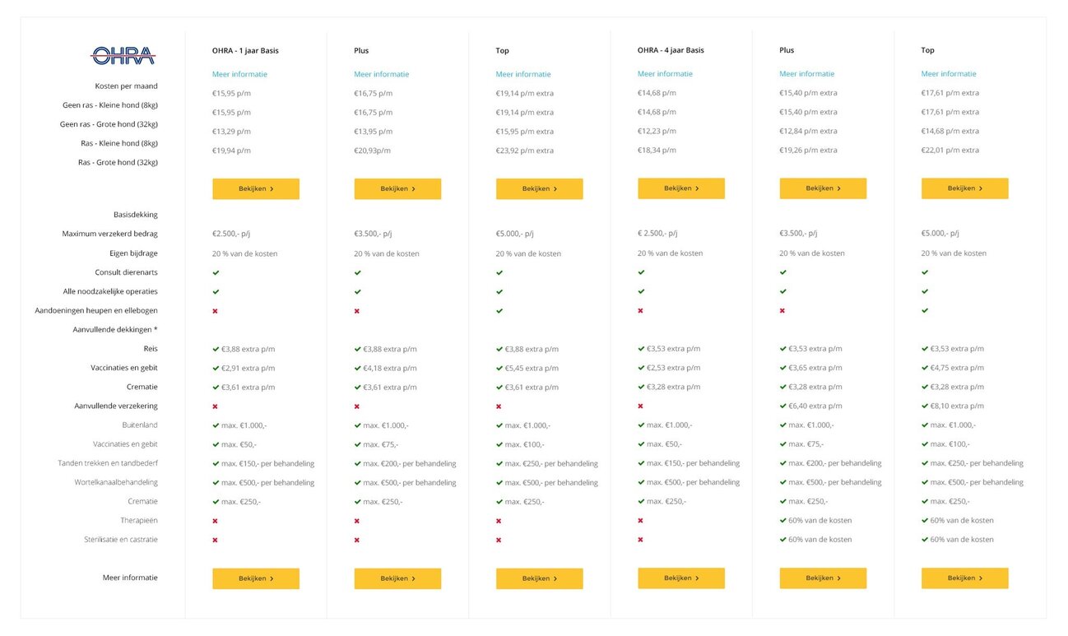Open Meer informatie link under OHRA - 4 jaar Basis

coord(665,73)
